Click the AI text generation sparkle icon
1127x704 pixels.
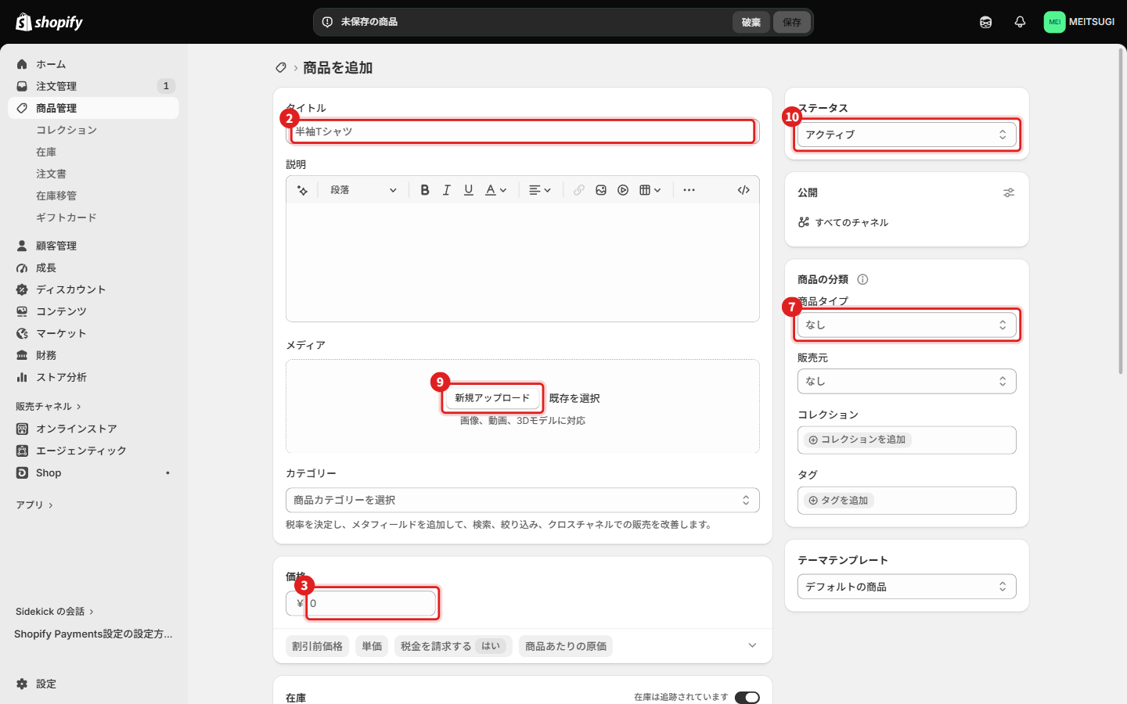pos(303,190)
